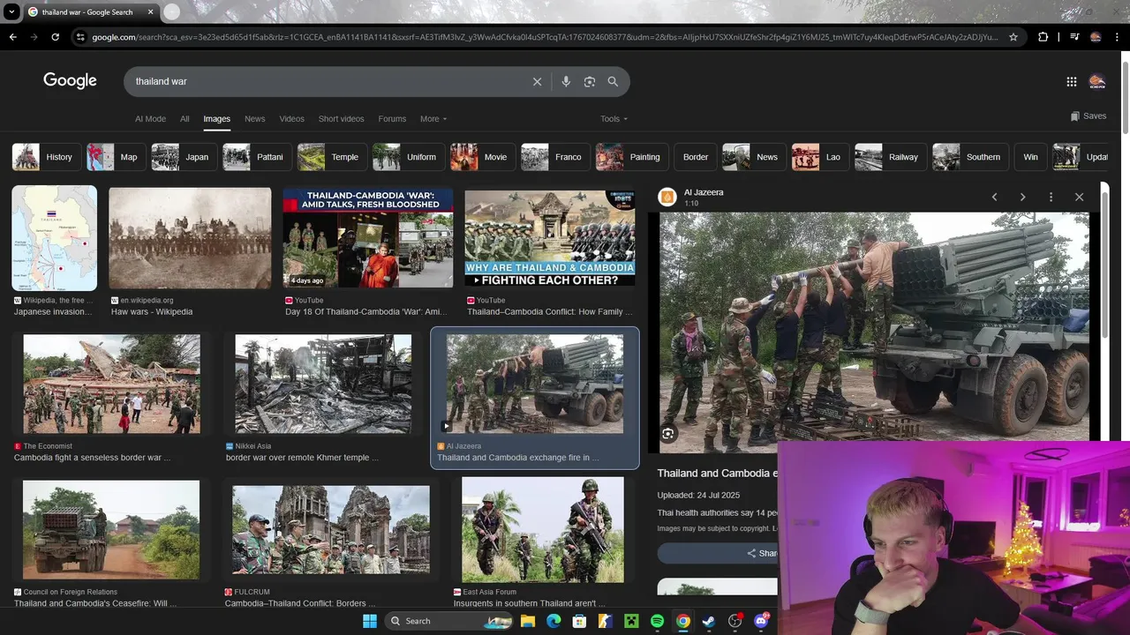This screenshot has height=635, width=1130.
Task: Switch to the News tab
Action: [254, 119]
